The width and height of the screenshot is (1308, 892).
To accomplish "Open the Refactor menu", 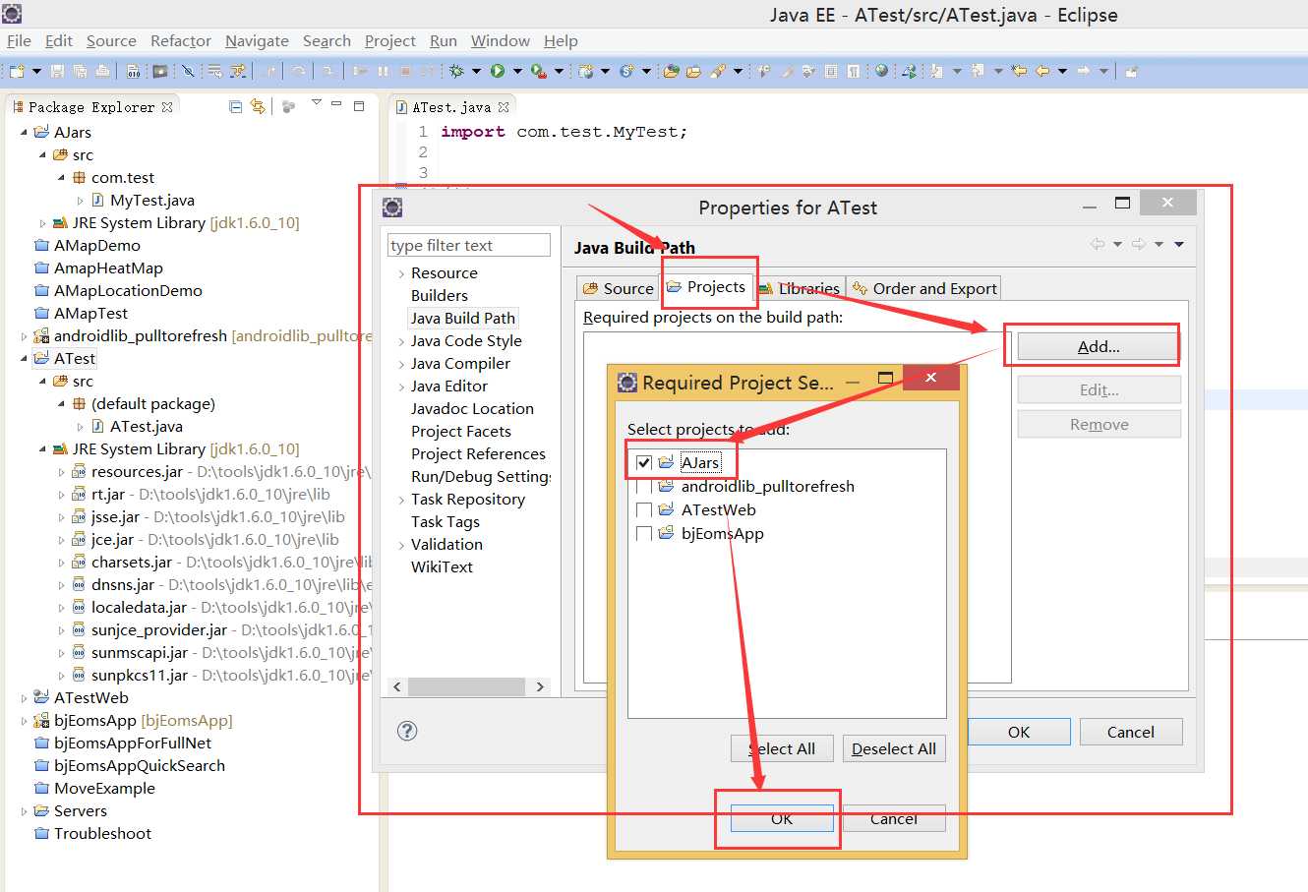I will [181, 40].
